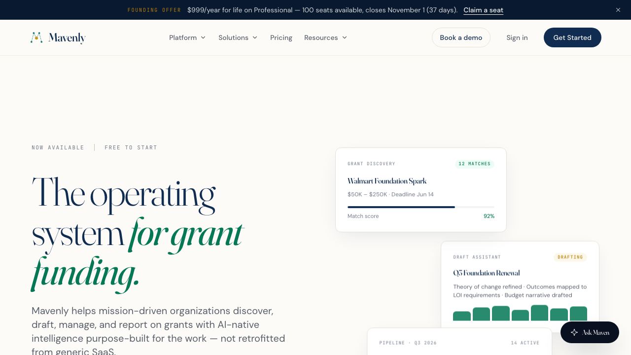Image resolution: width=631 pixels, height=355 pixels.
Task: Expand the Resources menu chevron
Action: pos(345,37)
